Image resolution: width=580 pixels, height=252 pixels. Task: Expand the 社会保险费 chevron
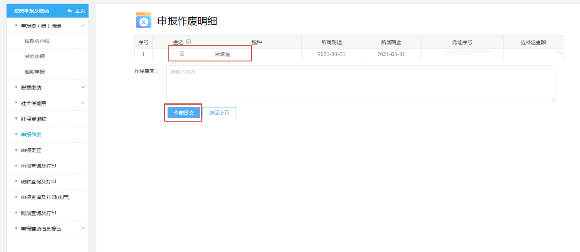83,103
